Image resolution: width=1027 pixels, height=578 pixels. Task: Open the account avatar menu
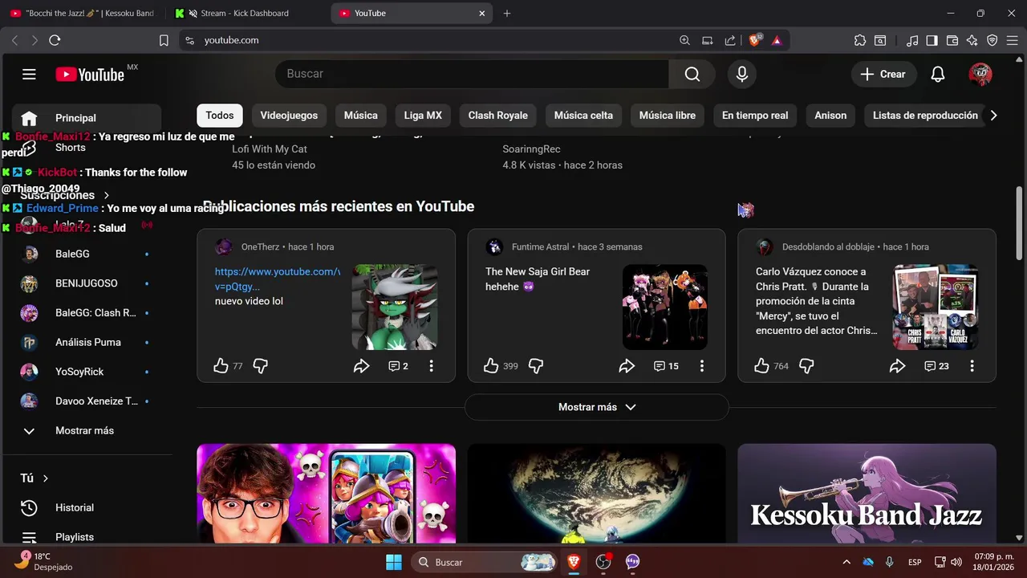(x=980, y=74)
